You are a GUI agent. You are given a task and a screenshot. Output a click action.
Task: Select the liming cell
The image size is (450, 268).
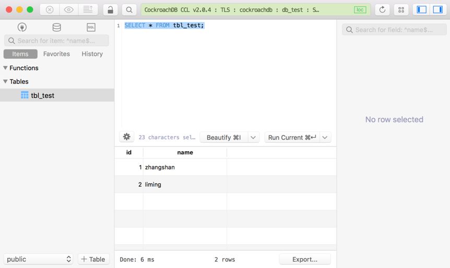(x=185, y=184)
